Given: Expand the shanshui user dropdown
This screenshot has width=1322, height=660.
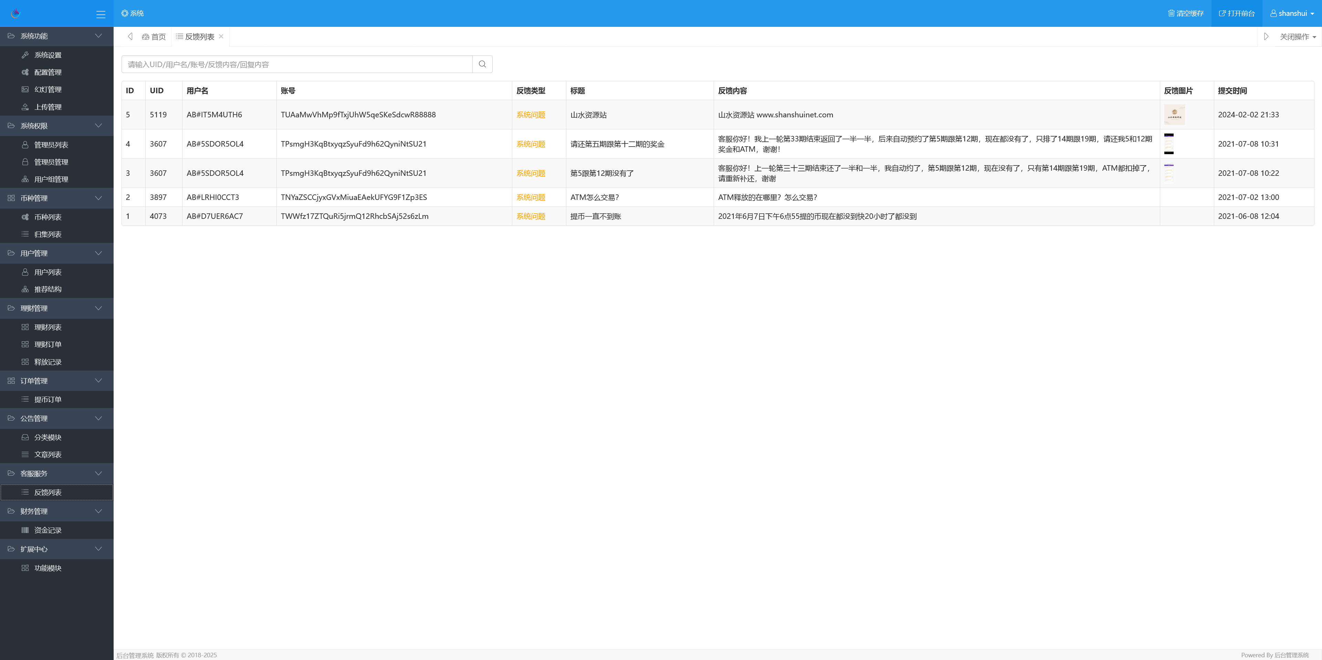Looking at the screenshot, I should (x=1291, y=13).
